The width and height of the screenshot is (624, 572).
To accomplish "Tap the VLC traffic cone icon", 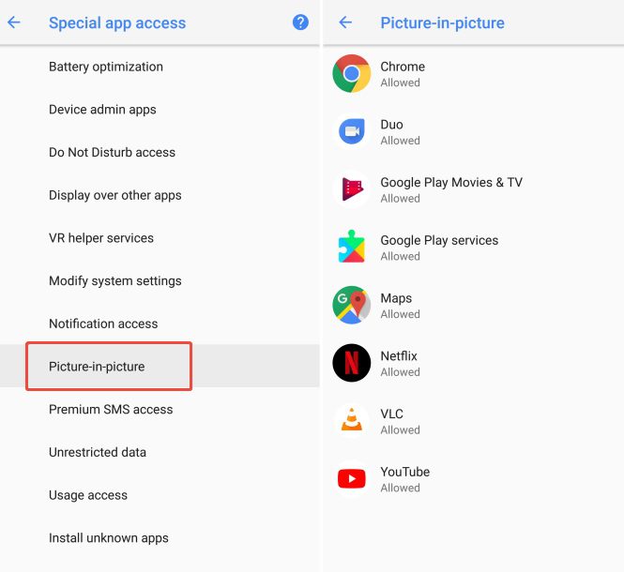I will [x=351, y=421].
